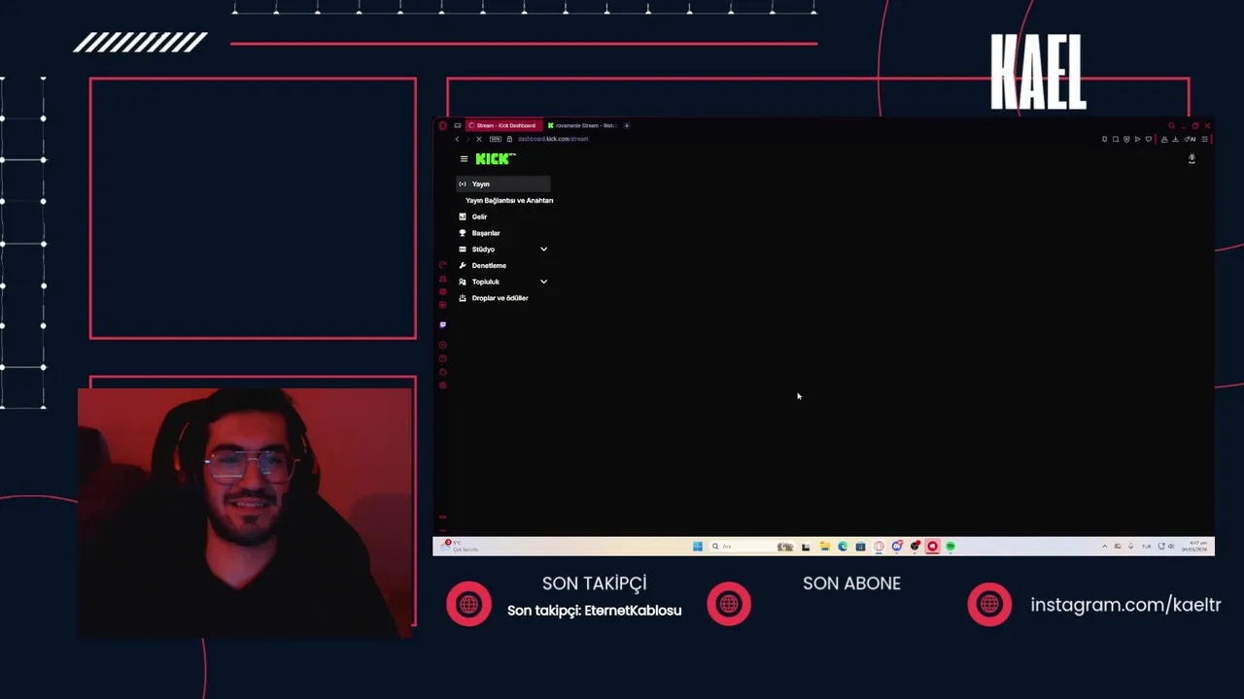Stop loading the page
The height and width of the screenshot is (699, 1244).
(x=478, y=139)
